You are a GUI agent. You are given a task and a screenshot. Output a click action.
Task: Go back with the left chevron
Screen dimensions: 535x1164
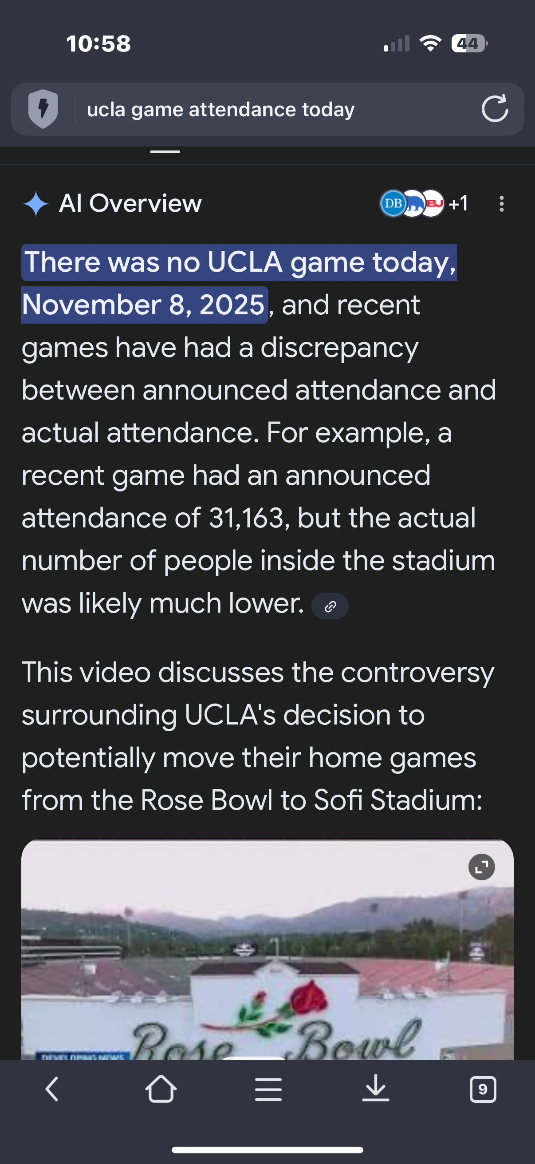pyautogui.click(x=52, y=1089)
